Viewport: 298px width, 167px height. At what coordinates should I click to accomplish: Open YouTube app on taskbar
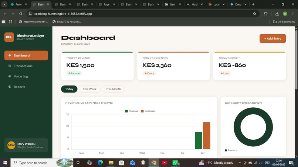[x=165, y=163]
